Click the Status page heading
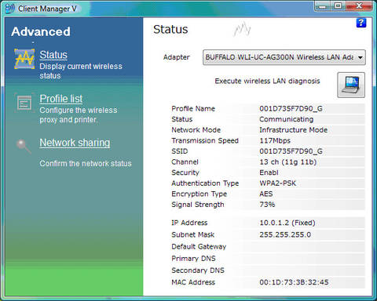 [170, 29]
